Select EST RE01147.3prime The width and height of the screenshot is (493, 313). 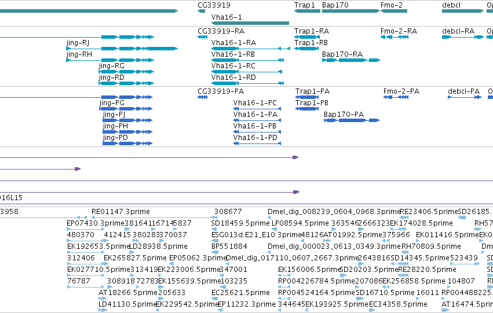[120, 212]
